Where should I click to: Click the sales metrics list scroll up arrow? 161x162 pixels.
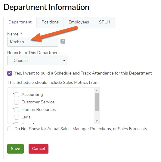click(97, 90)
